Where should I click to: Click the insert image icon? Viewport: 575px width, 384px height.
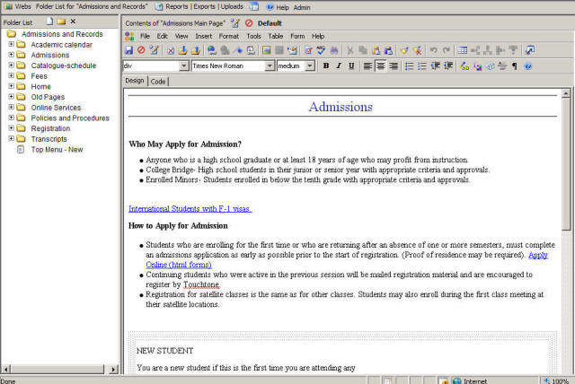pyautogui.click(x=267, y=50)
